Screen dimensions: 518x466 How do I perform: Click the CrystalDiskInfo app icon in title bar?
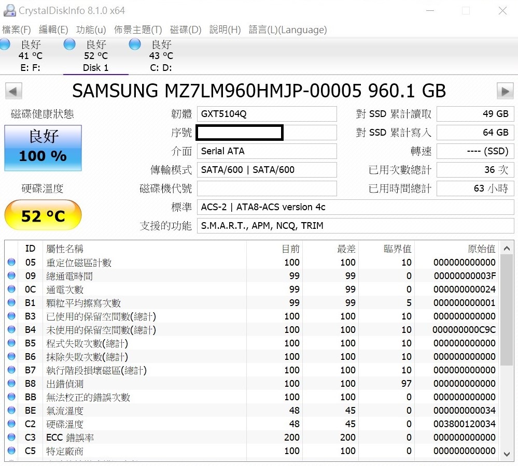[9, 10]
